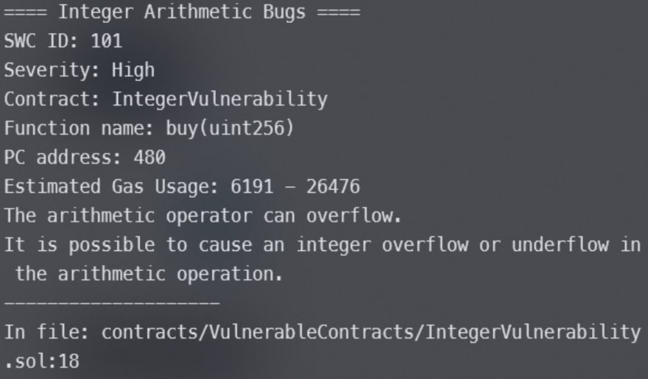
Task: Select the minimum gas value 6191
Action: click(x=252, y=186)
